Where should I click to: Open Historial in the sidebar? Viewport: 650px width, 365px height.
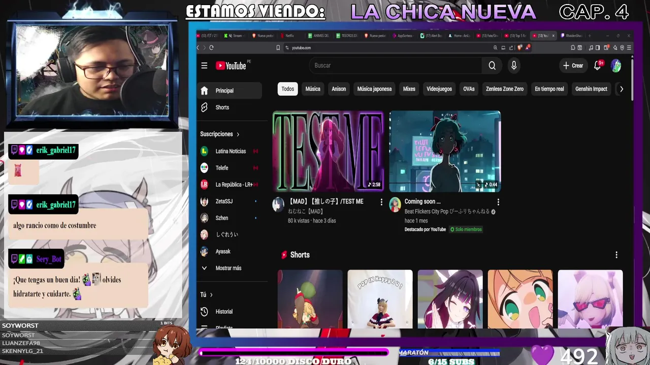point(230,312)
